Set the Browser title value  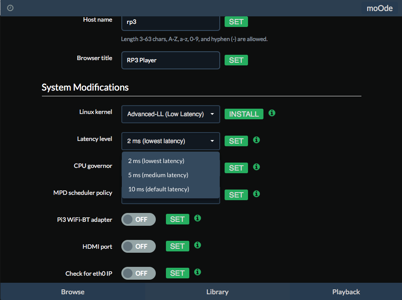(x=236, y=60)
